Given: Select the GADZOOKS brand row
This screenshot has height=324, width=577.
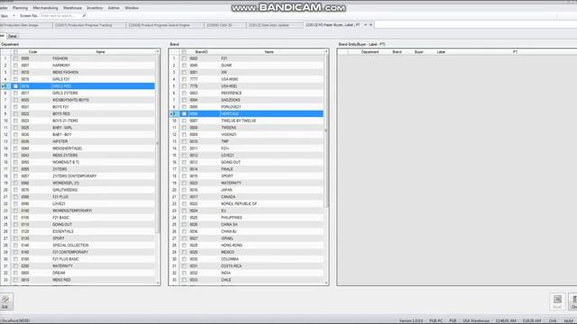Looking at the screenshot, I should pyautogui.click(x=246, y=100).
